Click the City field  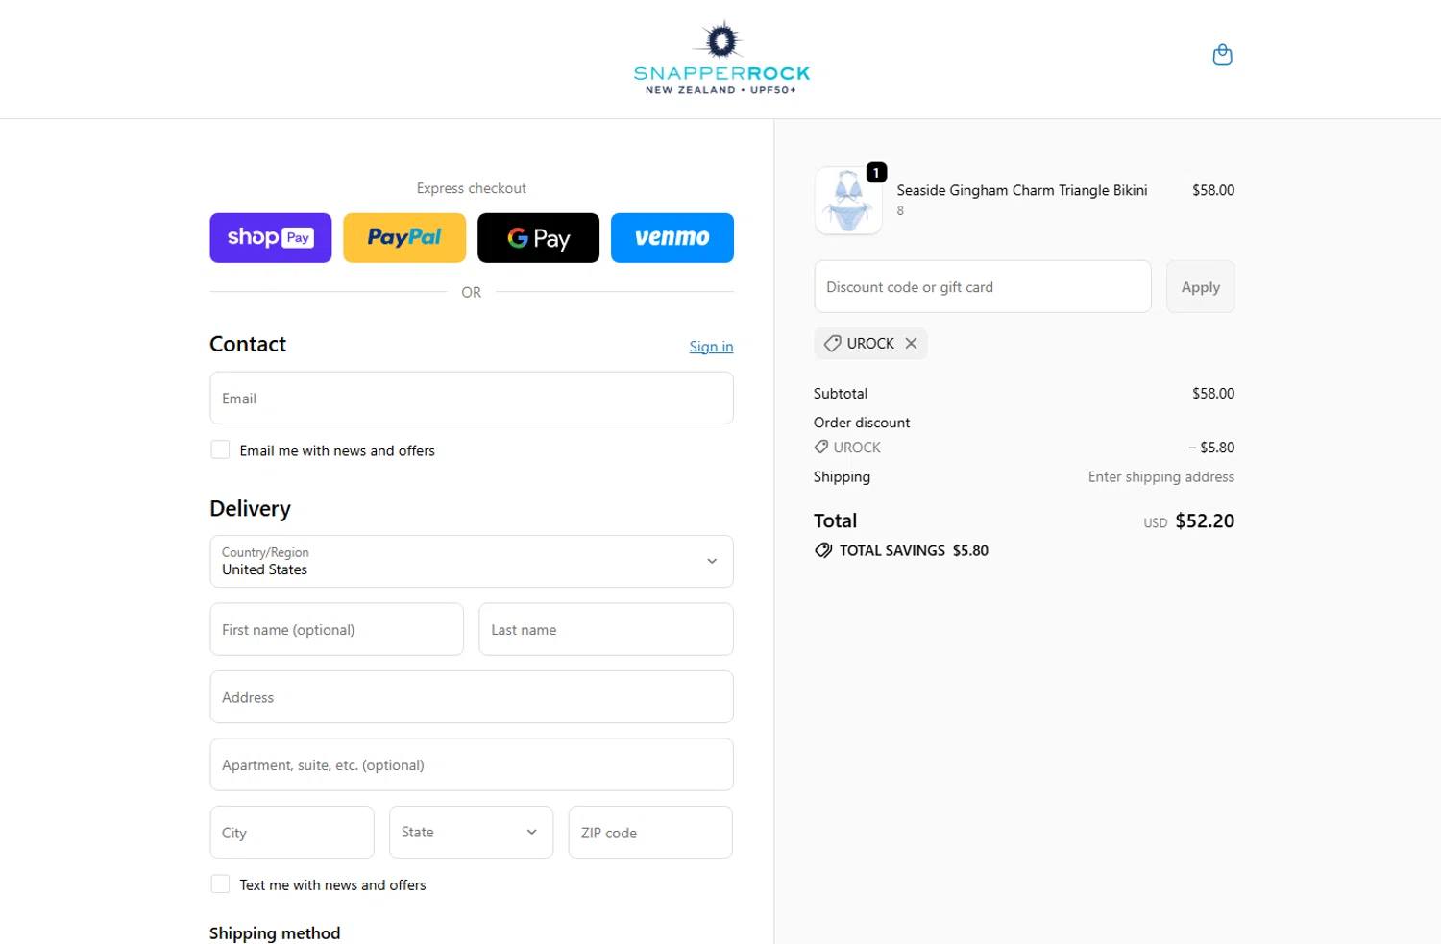292,832
